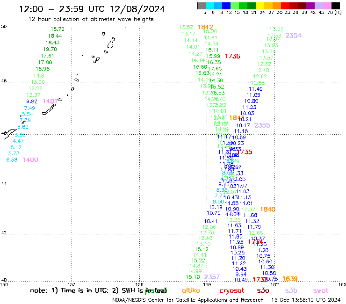This screenshot has width=346, height=304.
Task: Click the wave height value 11.93
Action: pos(236,242)
